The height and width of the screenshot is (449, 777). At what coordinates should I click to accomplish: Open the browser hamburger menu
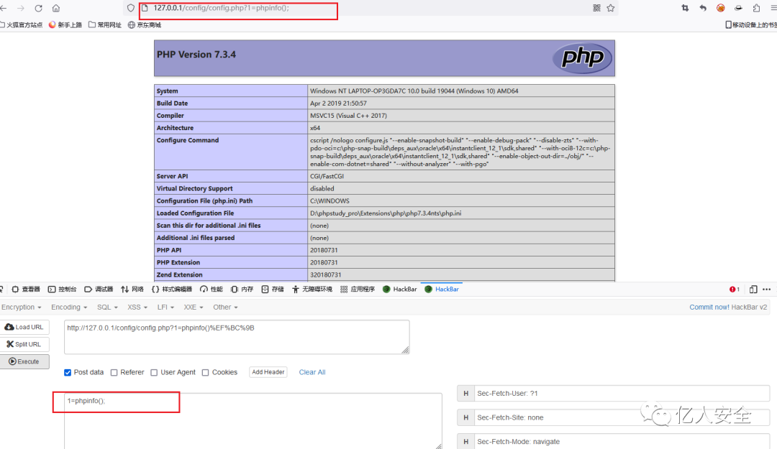pyautogui.click(x=773, y=8)
